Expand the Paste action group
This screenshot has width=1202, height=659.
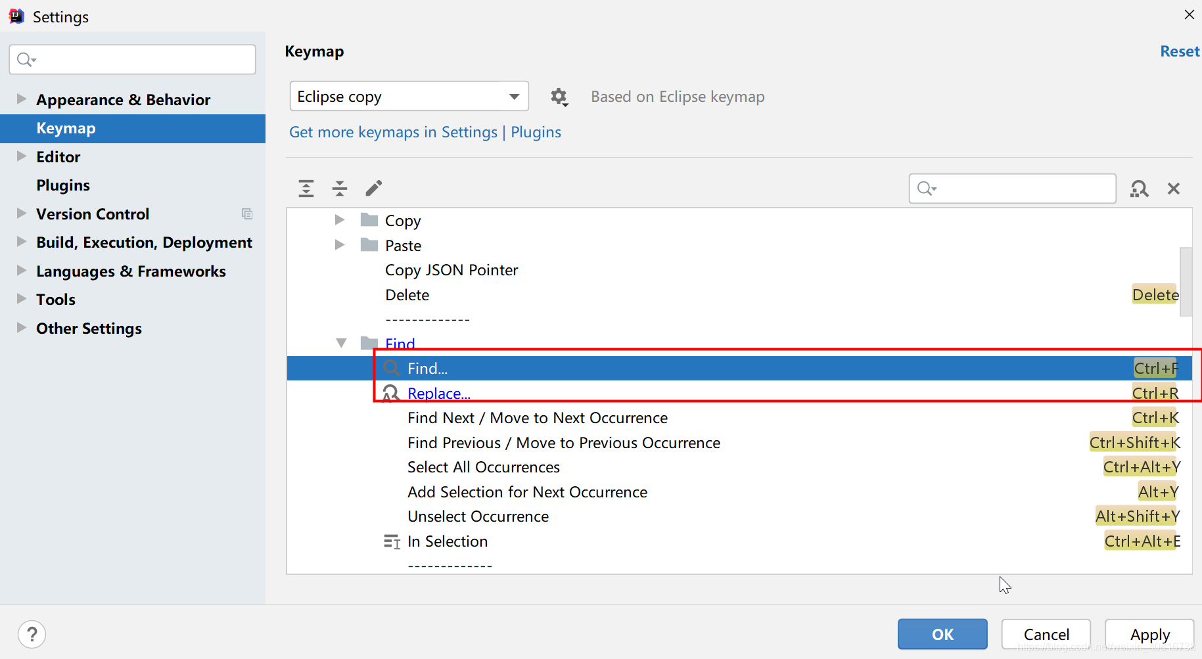pos(340,245)
